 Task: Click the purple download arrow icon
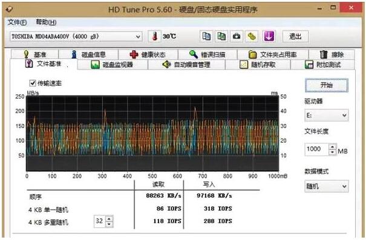269,36
